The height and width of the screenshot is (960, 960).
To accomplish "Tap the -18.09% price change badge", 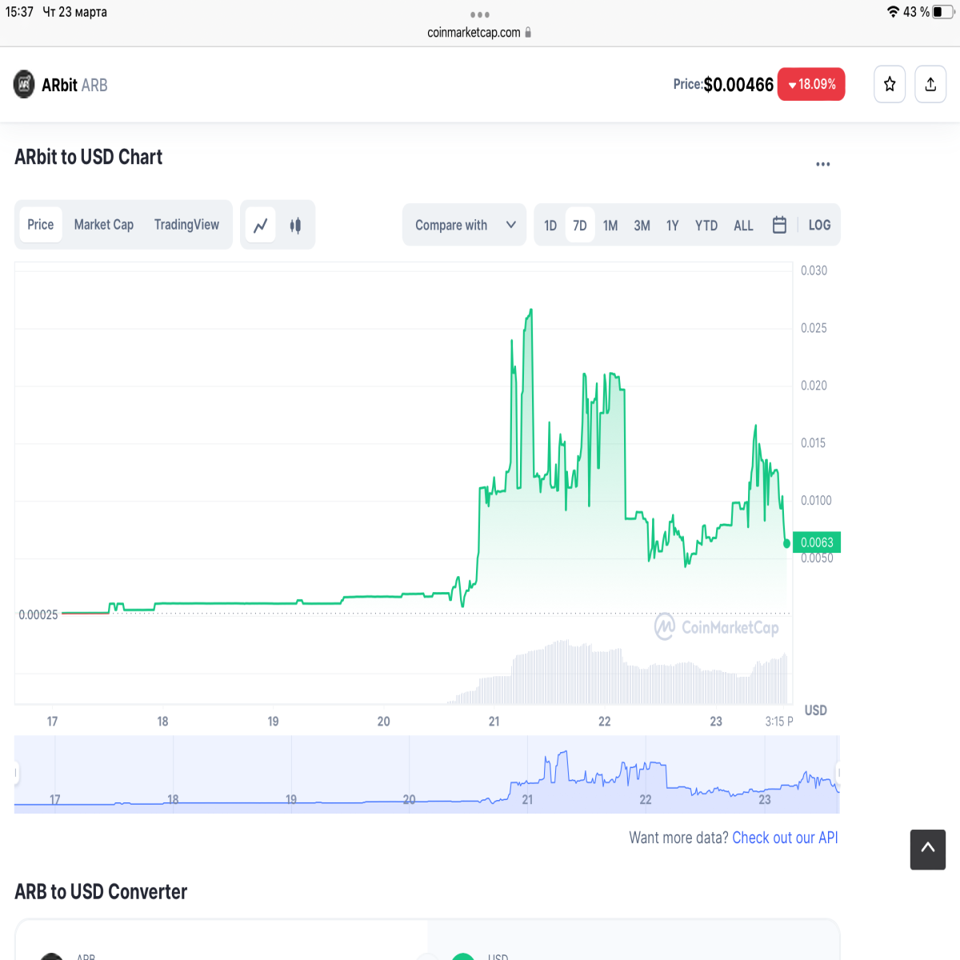I will (811, 84).
